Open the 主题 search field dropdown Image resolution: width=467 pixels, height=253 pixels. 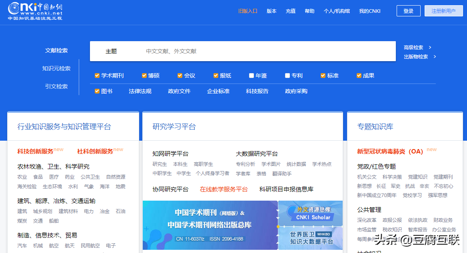[111, 51]
